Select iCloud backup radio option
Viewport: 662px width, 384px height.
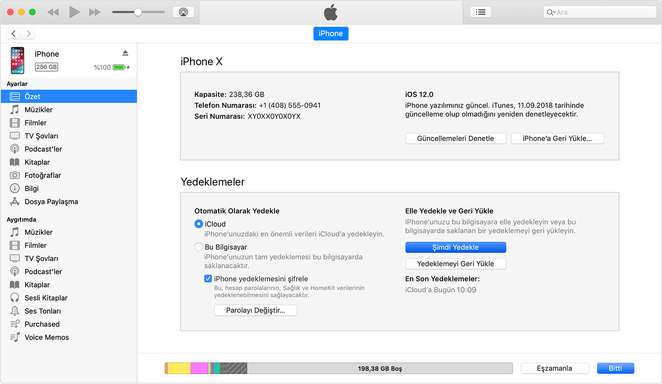click(199, 224)
